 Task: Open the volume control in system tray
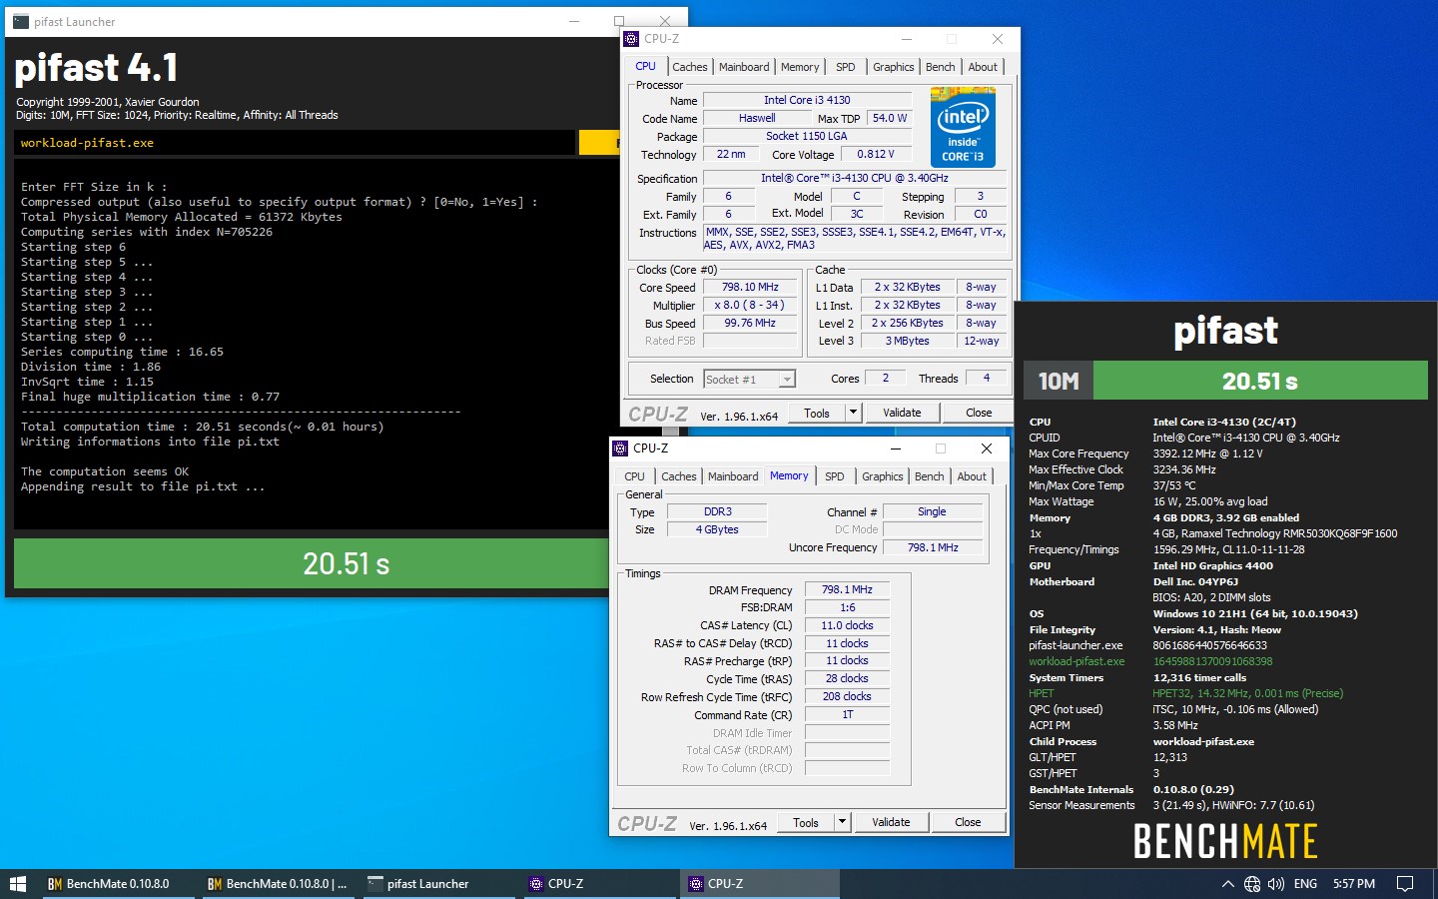(1276, 884)
